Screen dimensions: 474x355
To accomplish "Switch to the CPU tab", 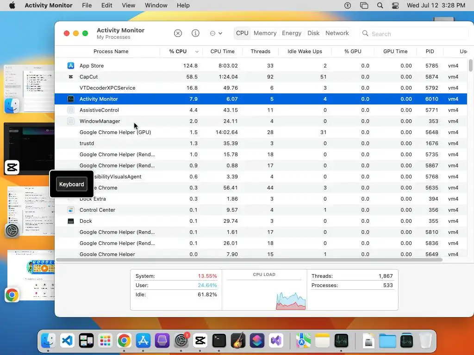I will pos(242,33).
